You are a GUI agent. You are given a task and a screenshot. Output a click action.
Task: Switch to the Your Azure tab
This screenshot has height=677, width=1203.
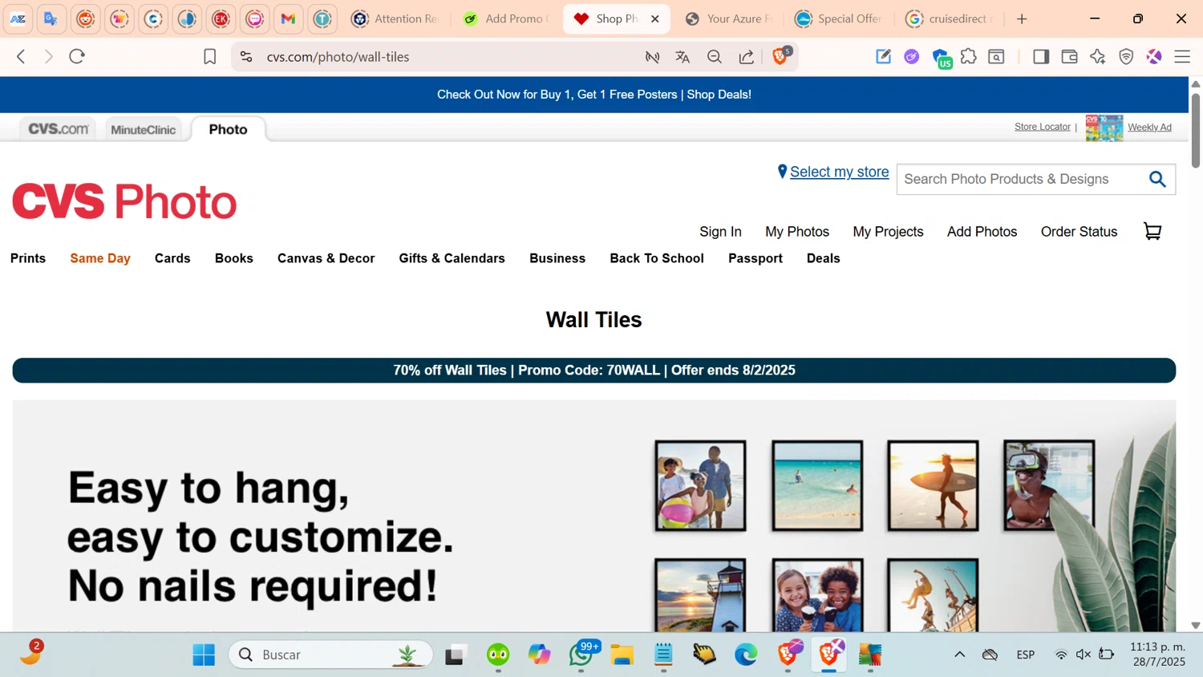tap(728, 18)
